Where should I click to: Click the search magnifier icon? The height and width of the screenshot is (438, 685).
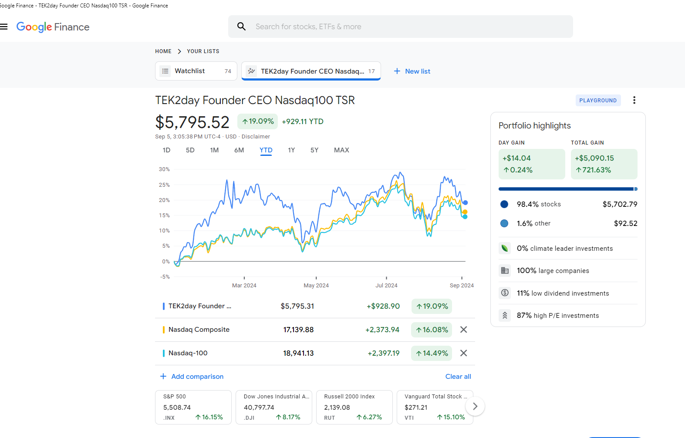241,27
